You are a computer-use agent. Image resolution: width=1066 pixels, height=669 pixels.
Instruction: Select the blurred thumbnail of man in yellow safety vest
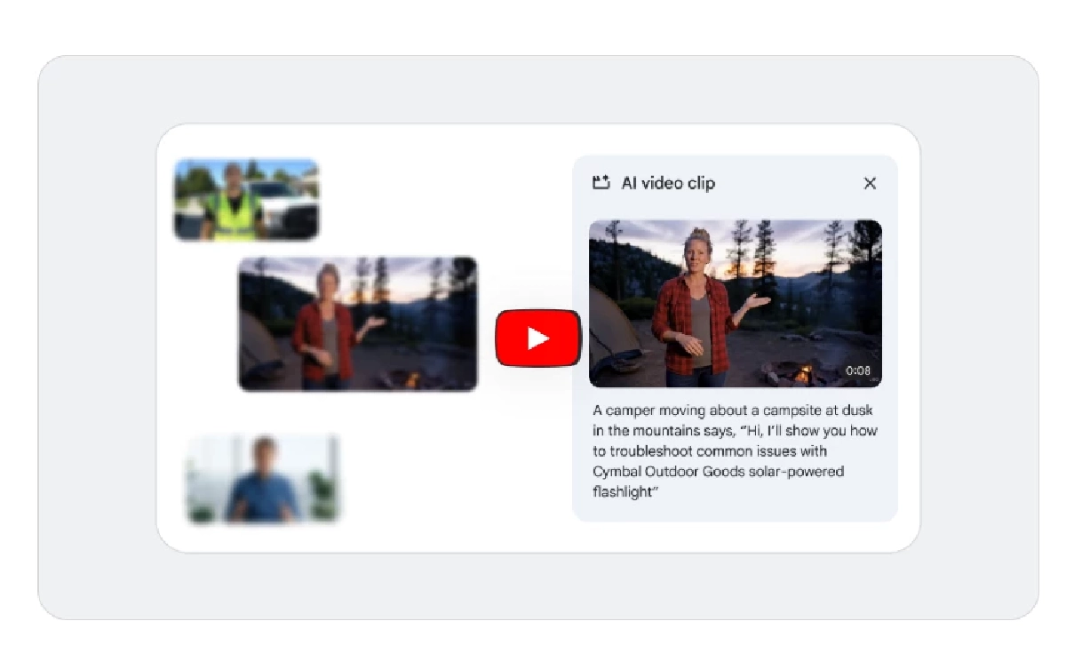point(246,200)
